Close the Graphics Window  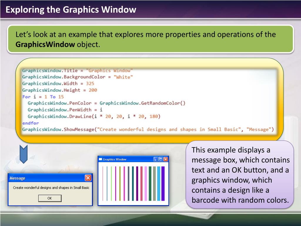click(x=166, y=159)
